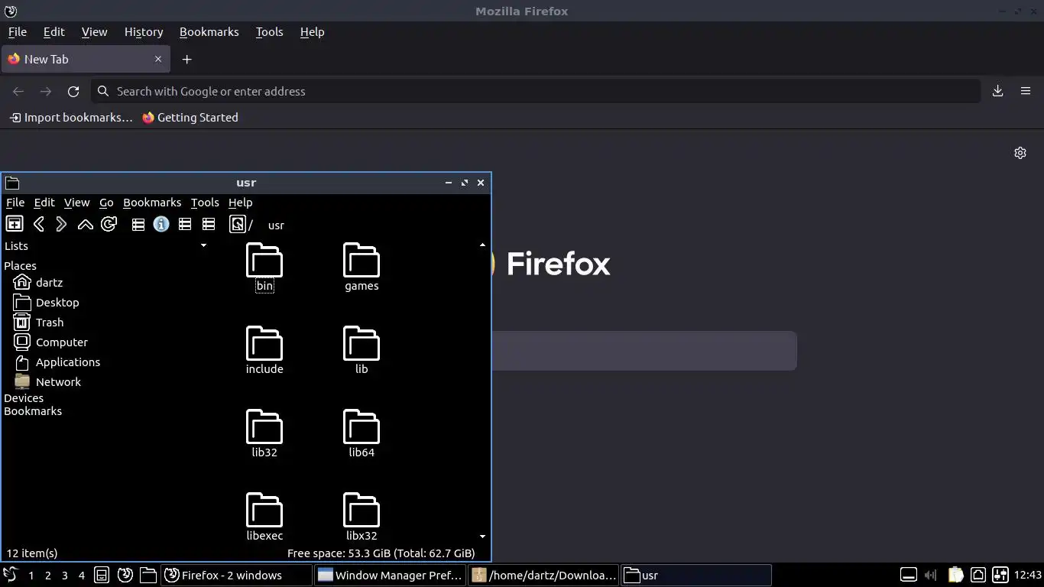Reload the usr folder listing
Viewport: 1044px width, 587px height.
coord(109,224)
